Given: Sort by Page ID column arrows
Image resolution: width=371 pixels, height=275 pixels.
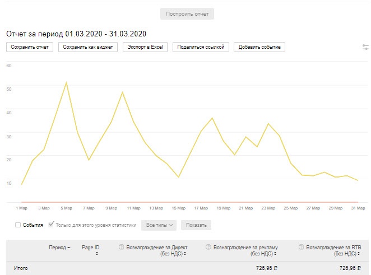Looking at the screenshot, I should (97, 253).
